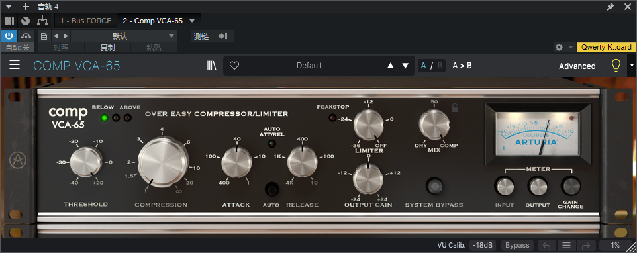Click the 自动: 关 automation mode field
The width and height of the screenshot is (637, 253).
click(17, 48)
